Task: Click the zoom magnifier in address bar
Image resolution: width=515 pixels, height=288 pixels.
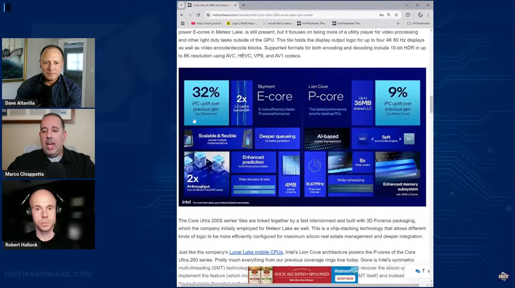Action: pyautogui.click(x=389, y=15)
